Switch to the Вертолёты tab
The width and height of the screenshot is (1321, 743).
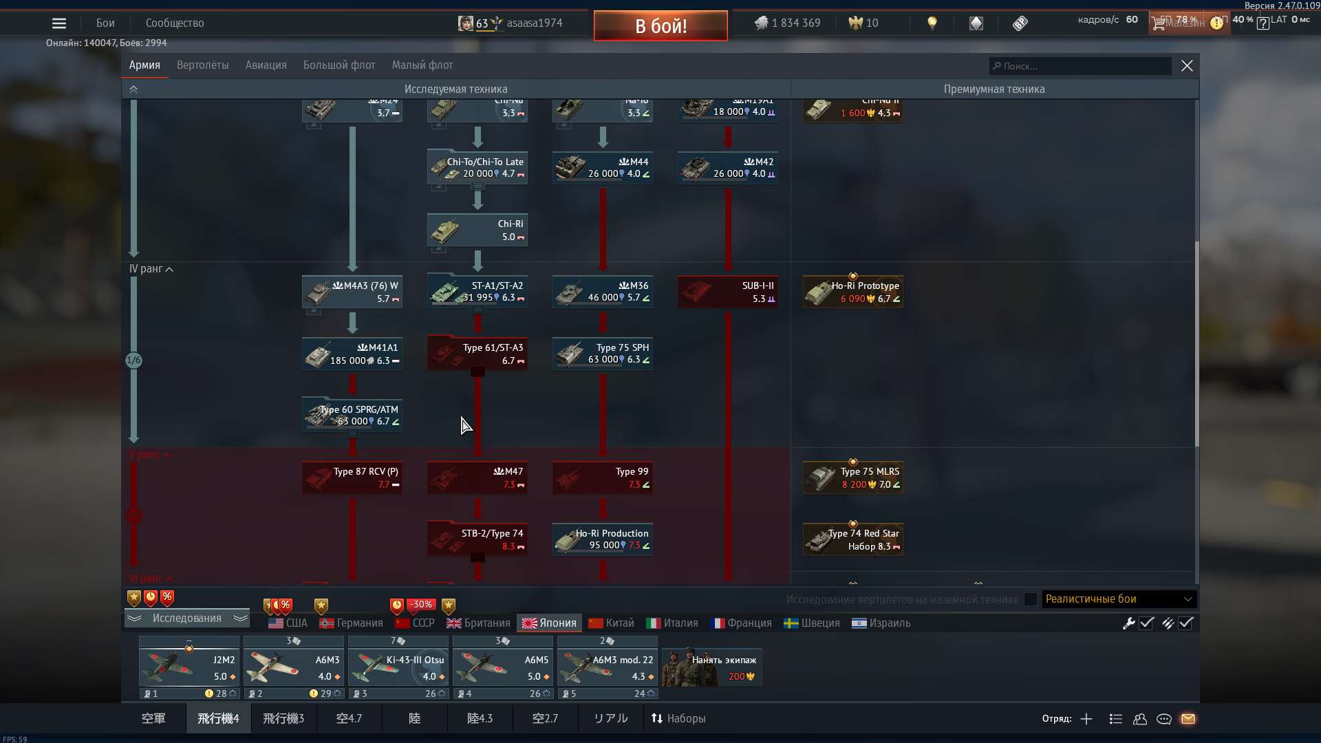point(203,65)
